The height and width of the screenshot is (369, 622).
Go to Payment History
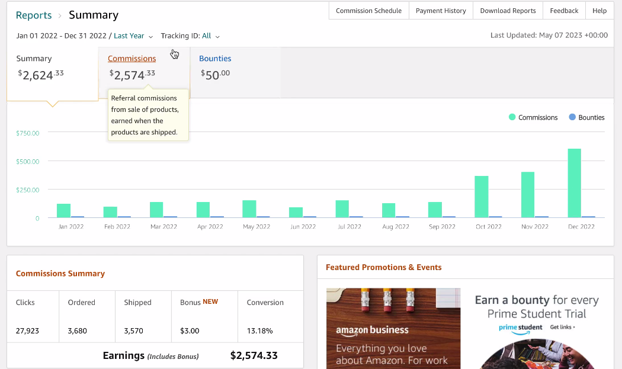(x=441, y=11)
